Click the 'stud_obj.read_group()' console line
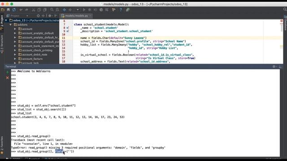The image size is (287, 161). click(34, 136)
